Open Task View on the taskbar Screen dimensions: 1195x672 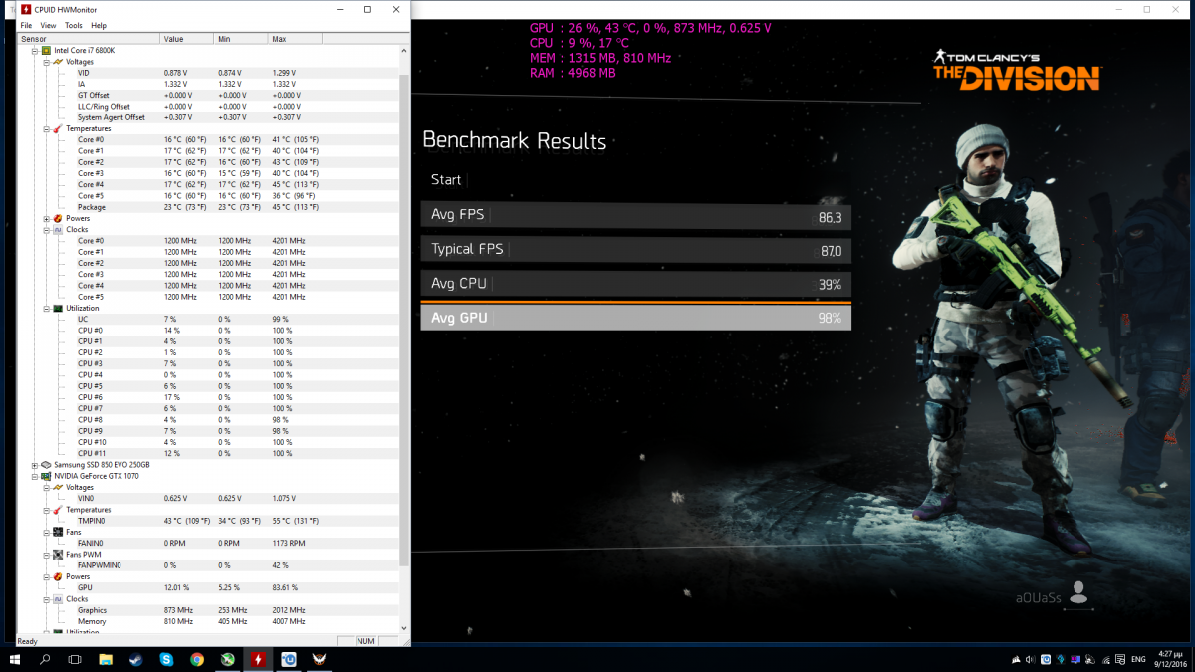click(75, 659)
